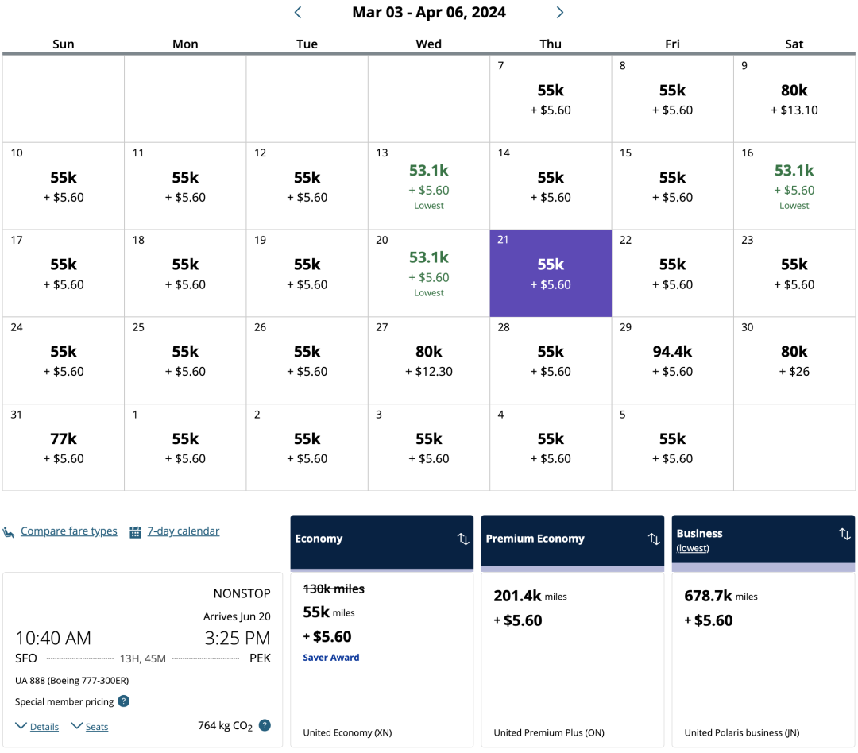Click the seat icon beside Compare fare types
Image resolution: width=858 pixels, height=753 pixels.
[x=9, y=532]
